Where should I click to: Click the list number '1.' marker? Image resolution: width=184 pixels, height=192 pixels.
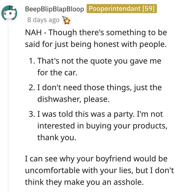[x=32, y=61]
